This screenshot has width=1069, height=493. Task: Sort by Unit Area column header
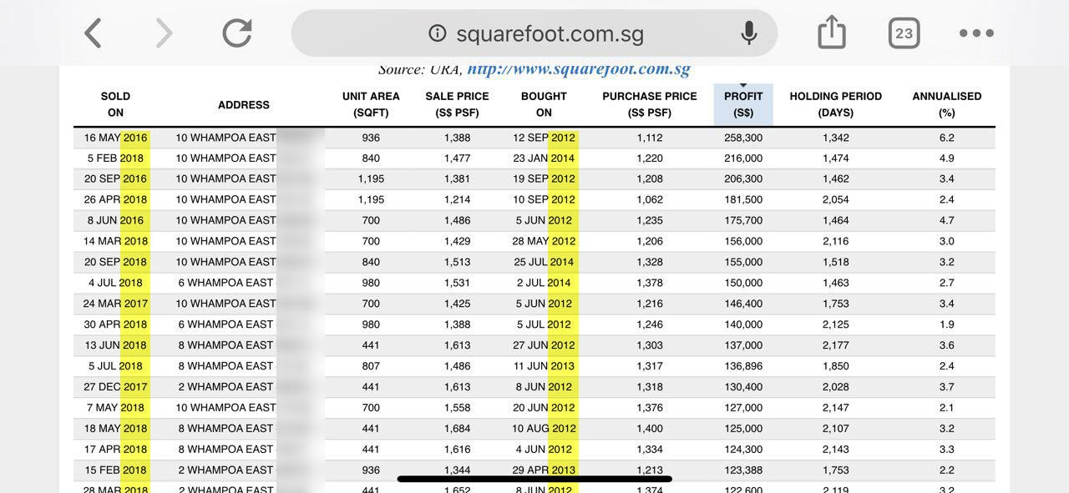point(371,104)
